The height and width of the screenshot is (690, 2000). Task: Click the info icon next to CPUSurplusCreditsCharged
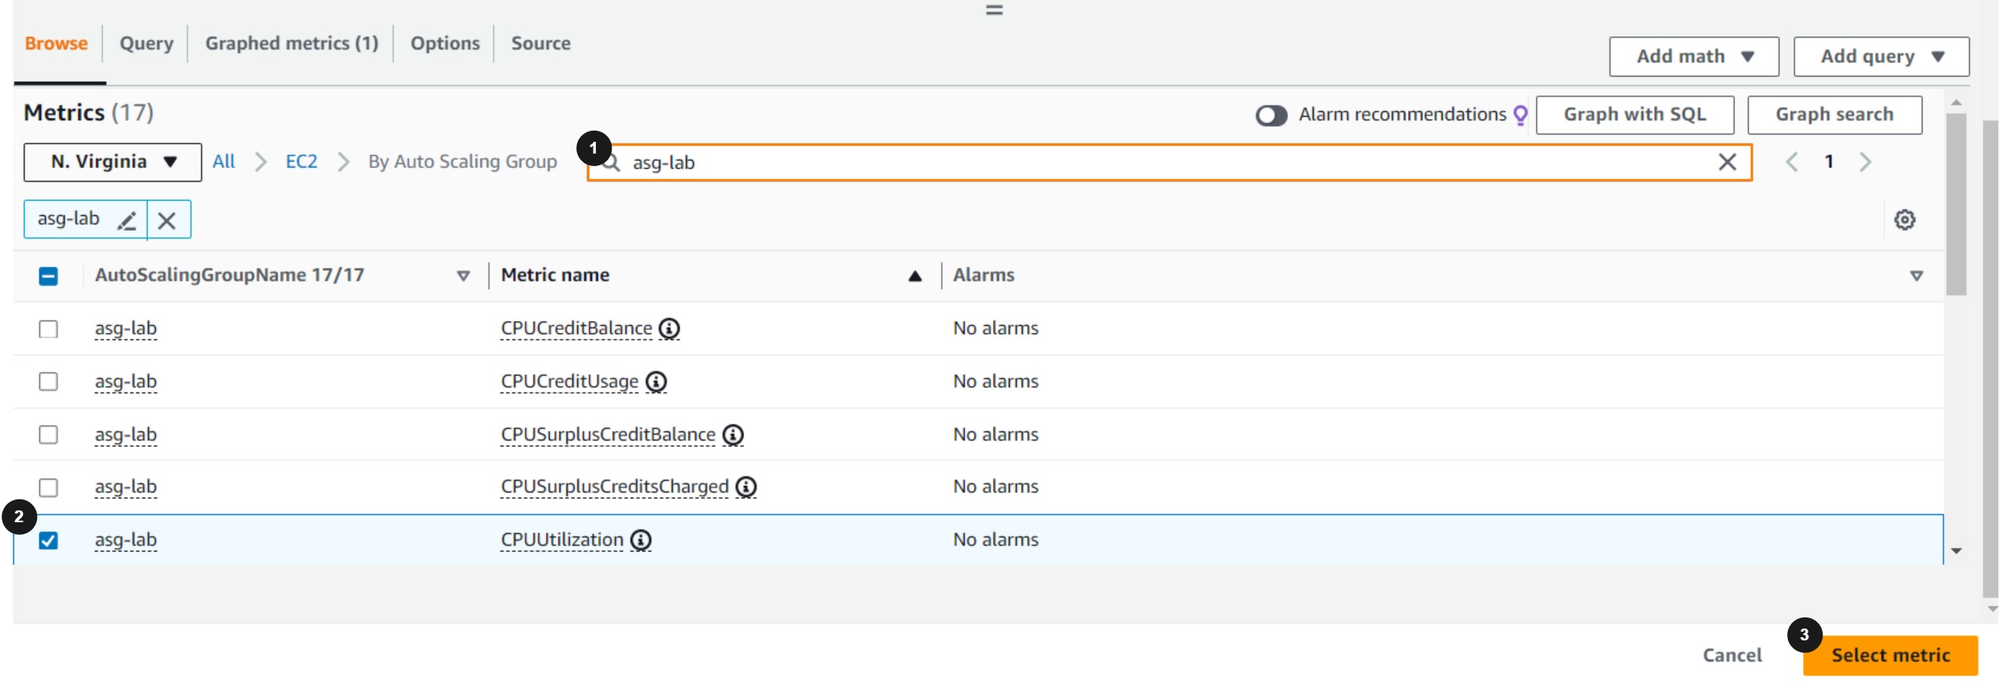(746, 488)
